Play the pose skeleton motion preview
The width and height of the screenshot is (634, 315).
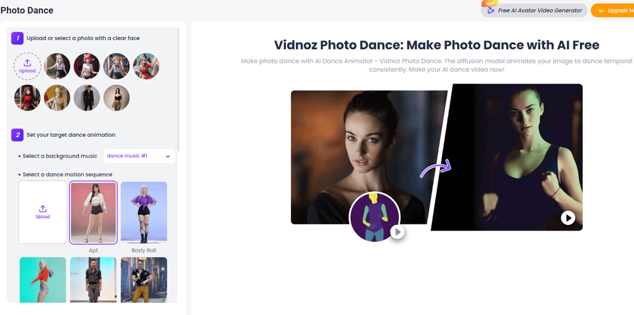point(398,232)
